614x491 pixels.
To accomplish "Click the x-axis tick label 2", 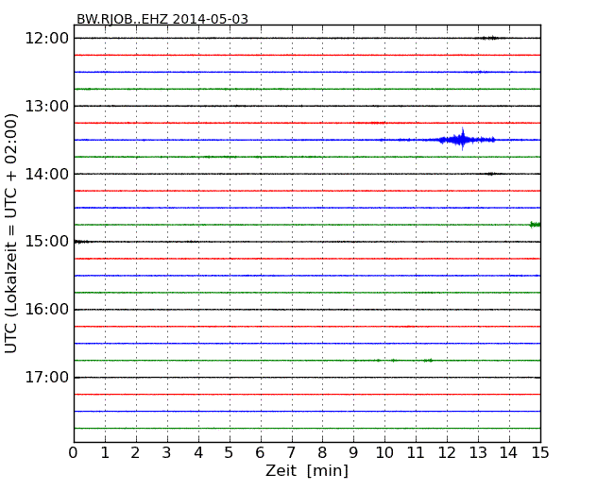I will pyautogui.click(x=135, y=452).
